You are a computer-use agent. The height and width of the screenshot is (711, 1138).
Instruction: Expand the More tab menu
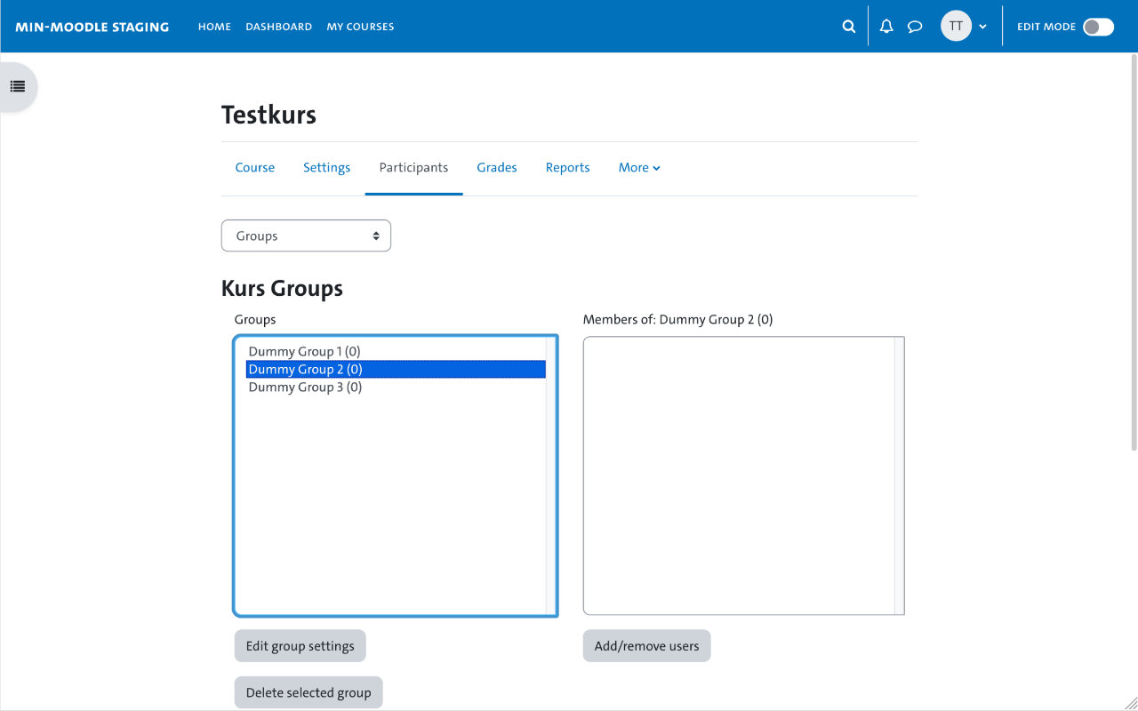639,167
